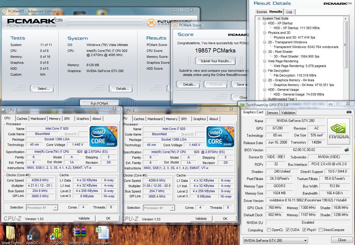The image size is (355, 245).
Task: Click the 19857 PCMarks score text
Action: 215,50
